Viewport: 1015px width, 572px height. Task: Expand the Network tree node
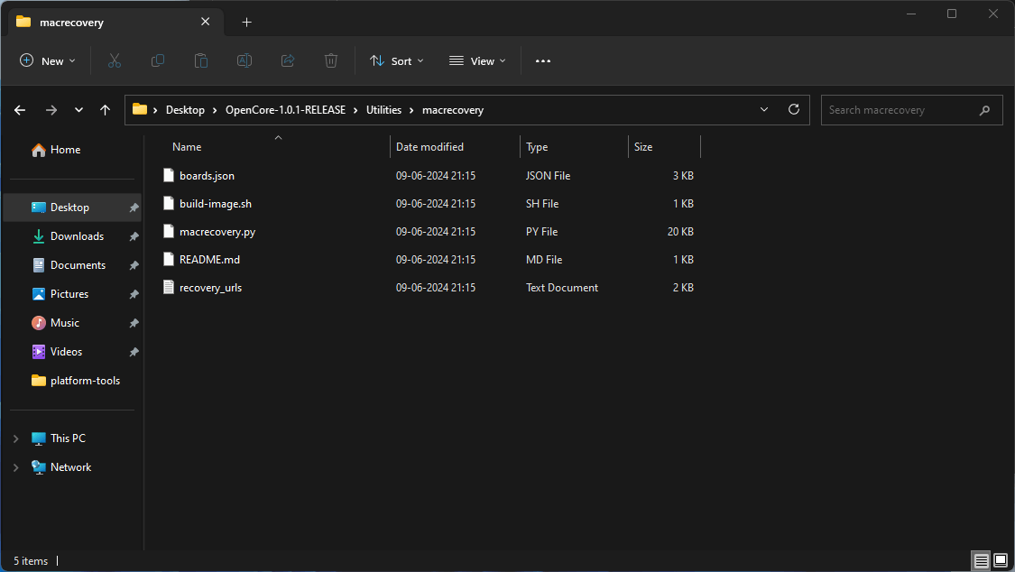pos(15,467)
